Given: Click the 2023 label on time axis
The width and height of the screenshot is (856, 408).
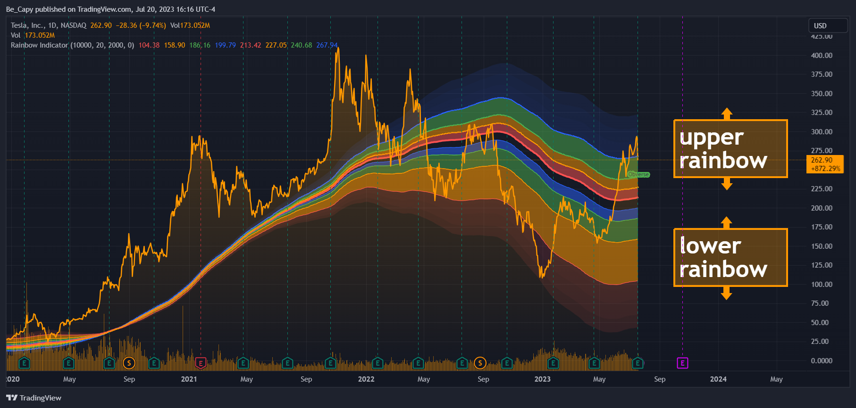Looking at the screenshot, I should [543, 379].
